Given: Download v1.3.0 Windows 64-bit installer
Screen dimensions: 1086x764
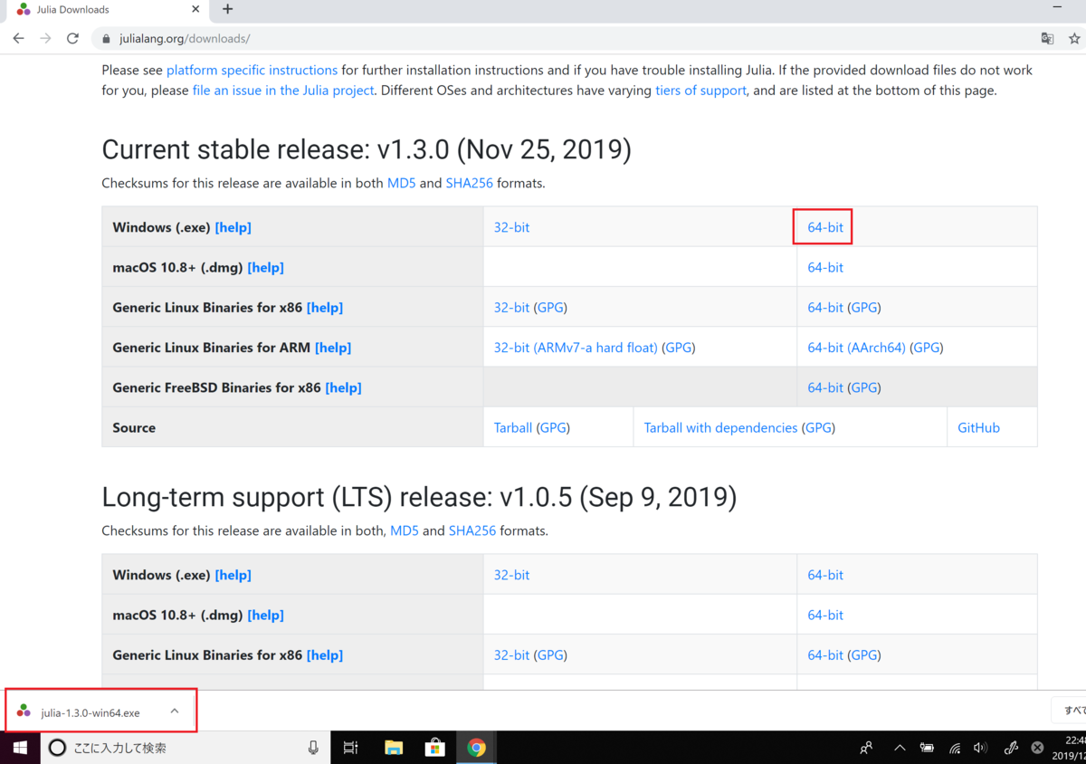Looking at the screenshot, I should (x=825, y=227).
